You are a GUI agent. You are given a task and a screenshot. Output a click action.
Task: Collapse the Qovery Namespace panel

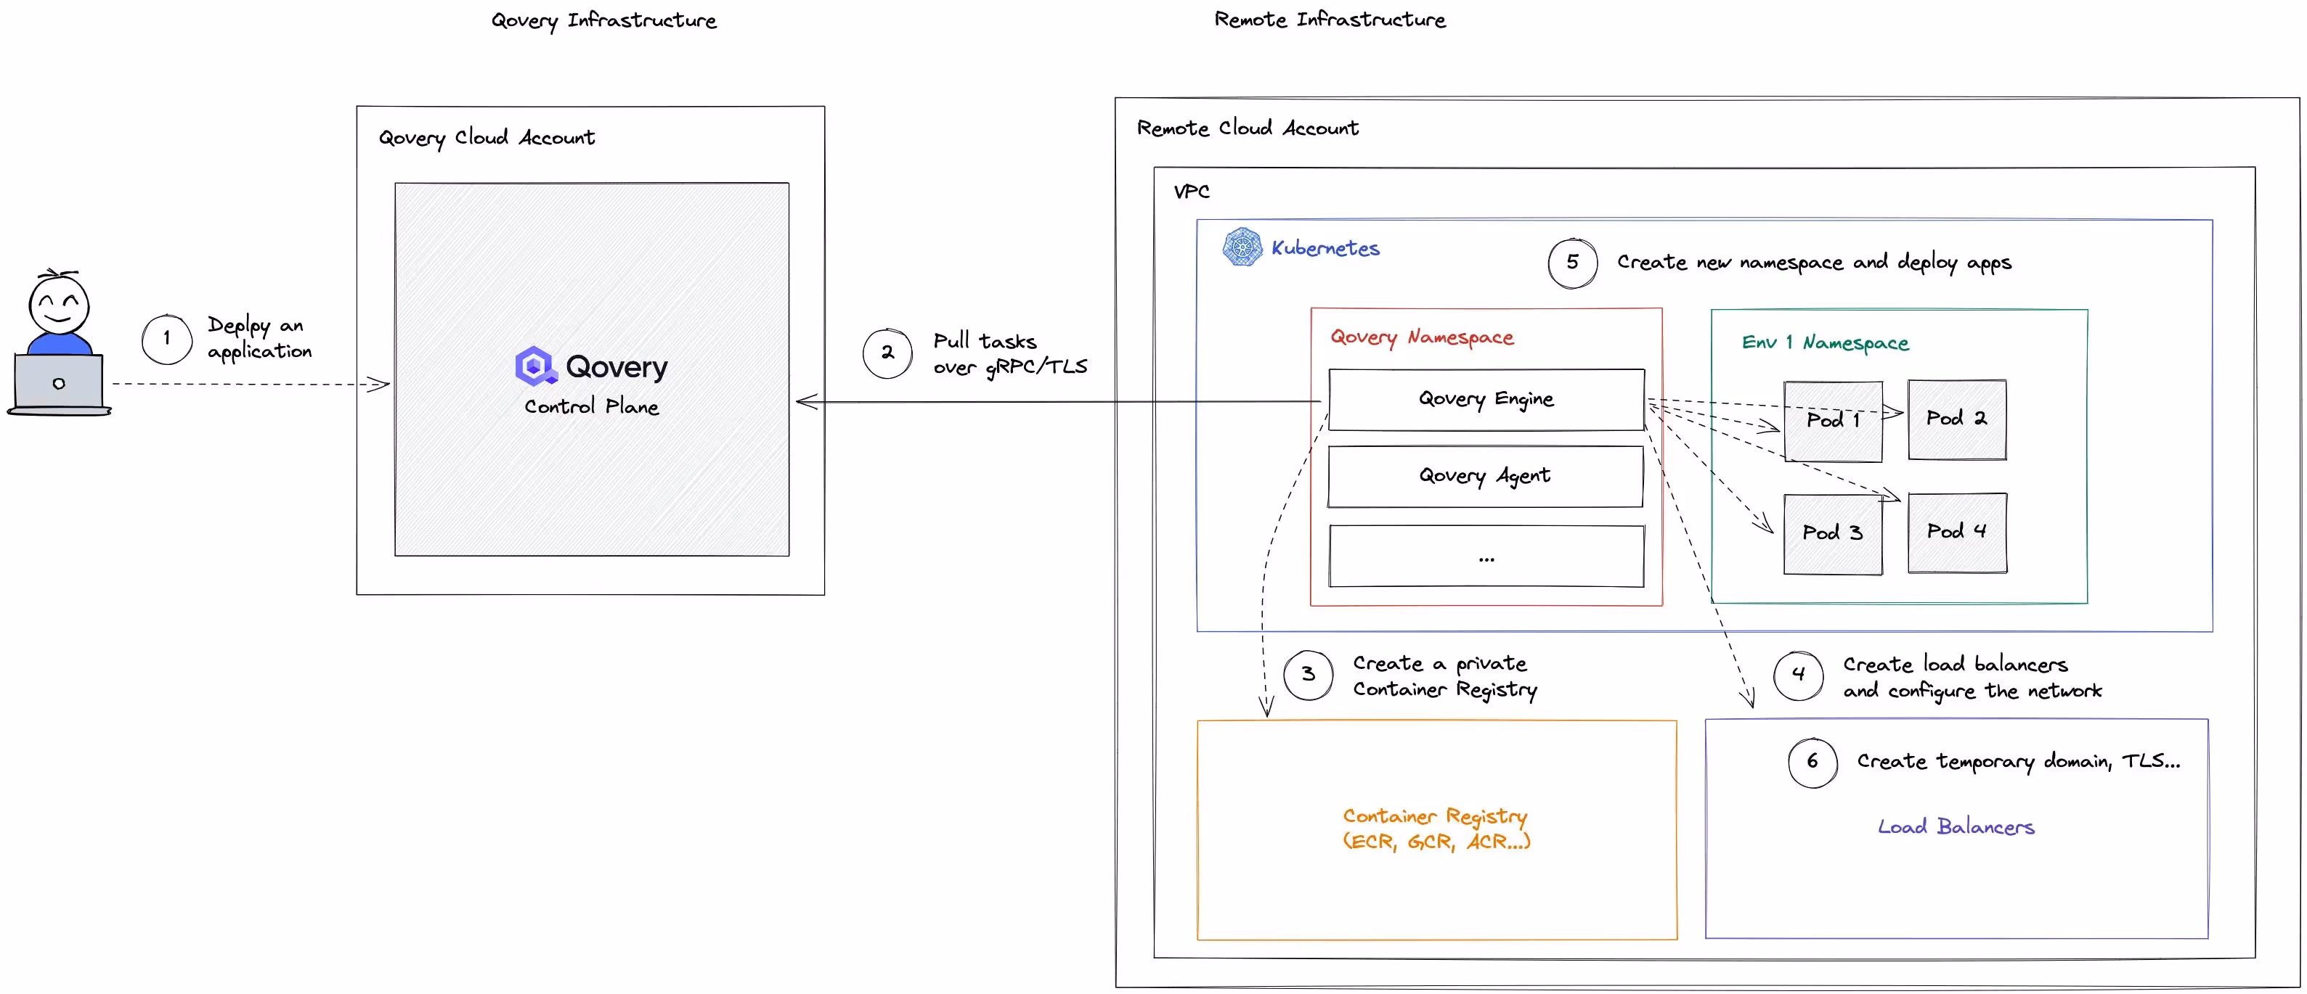[1421, 337]
